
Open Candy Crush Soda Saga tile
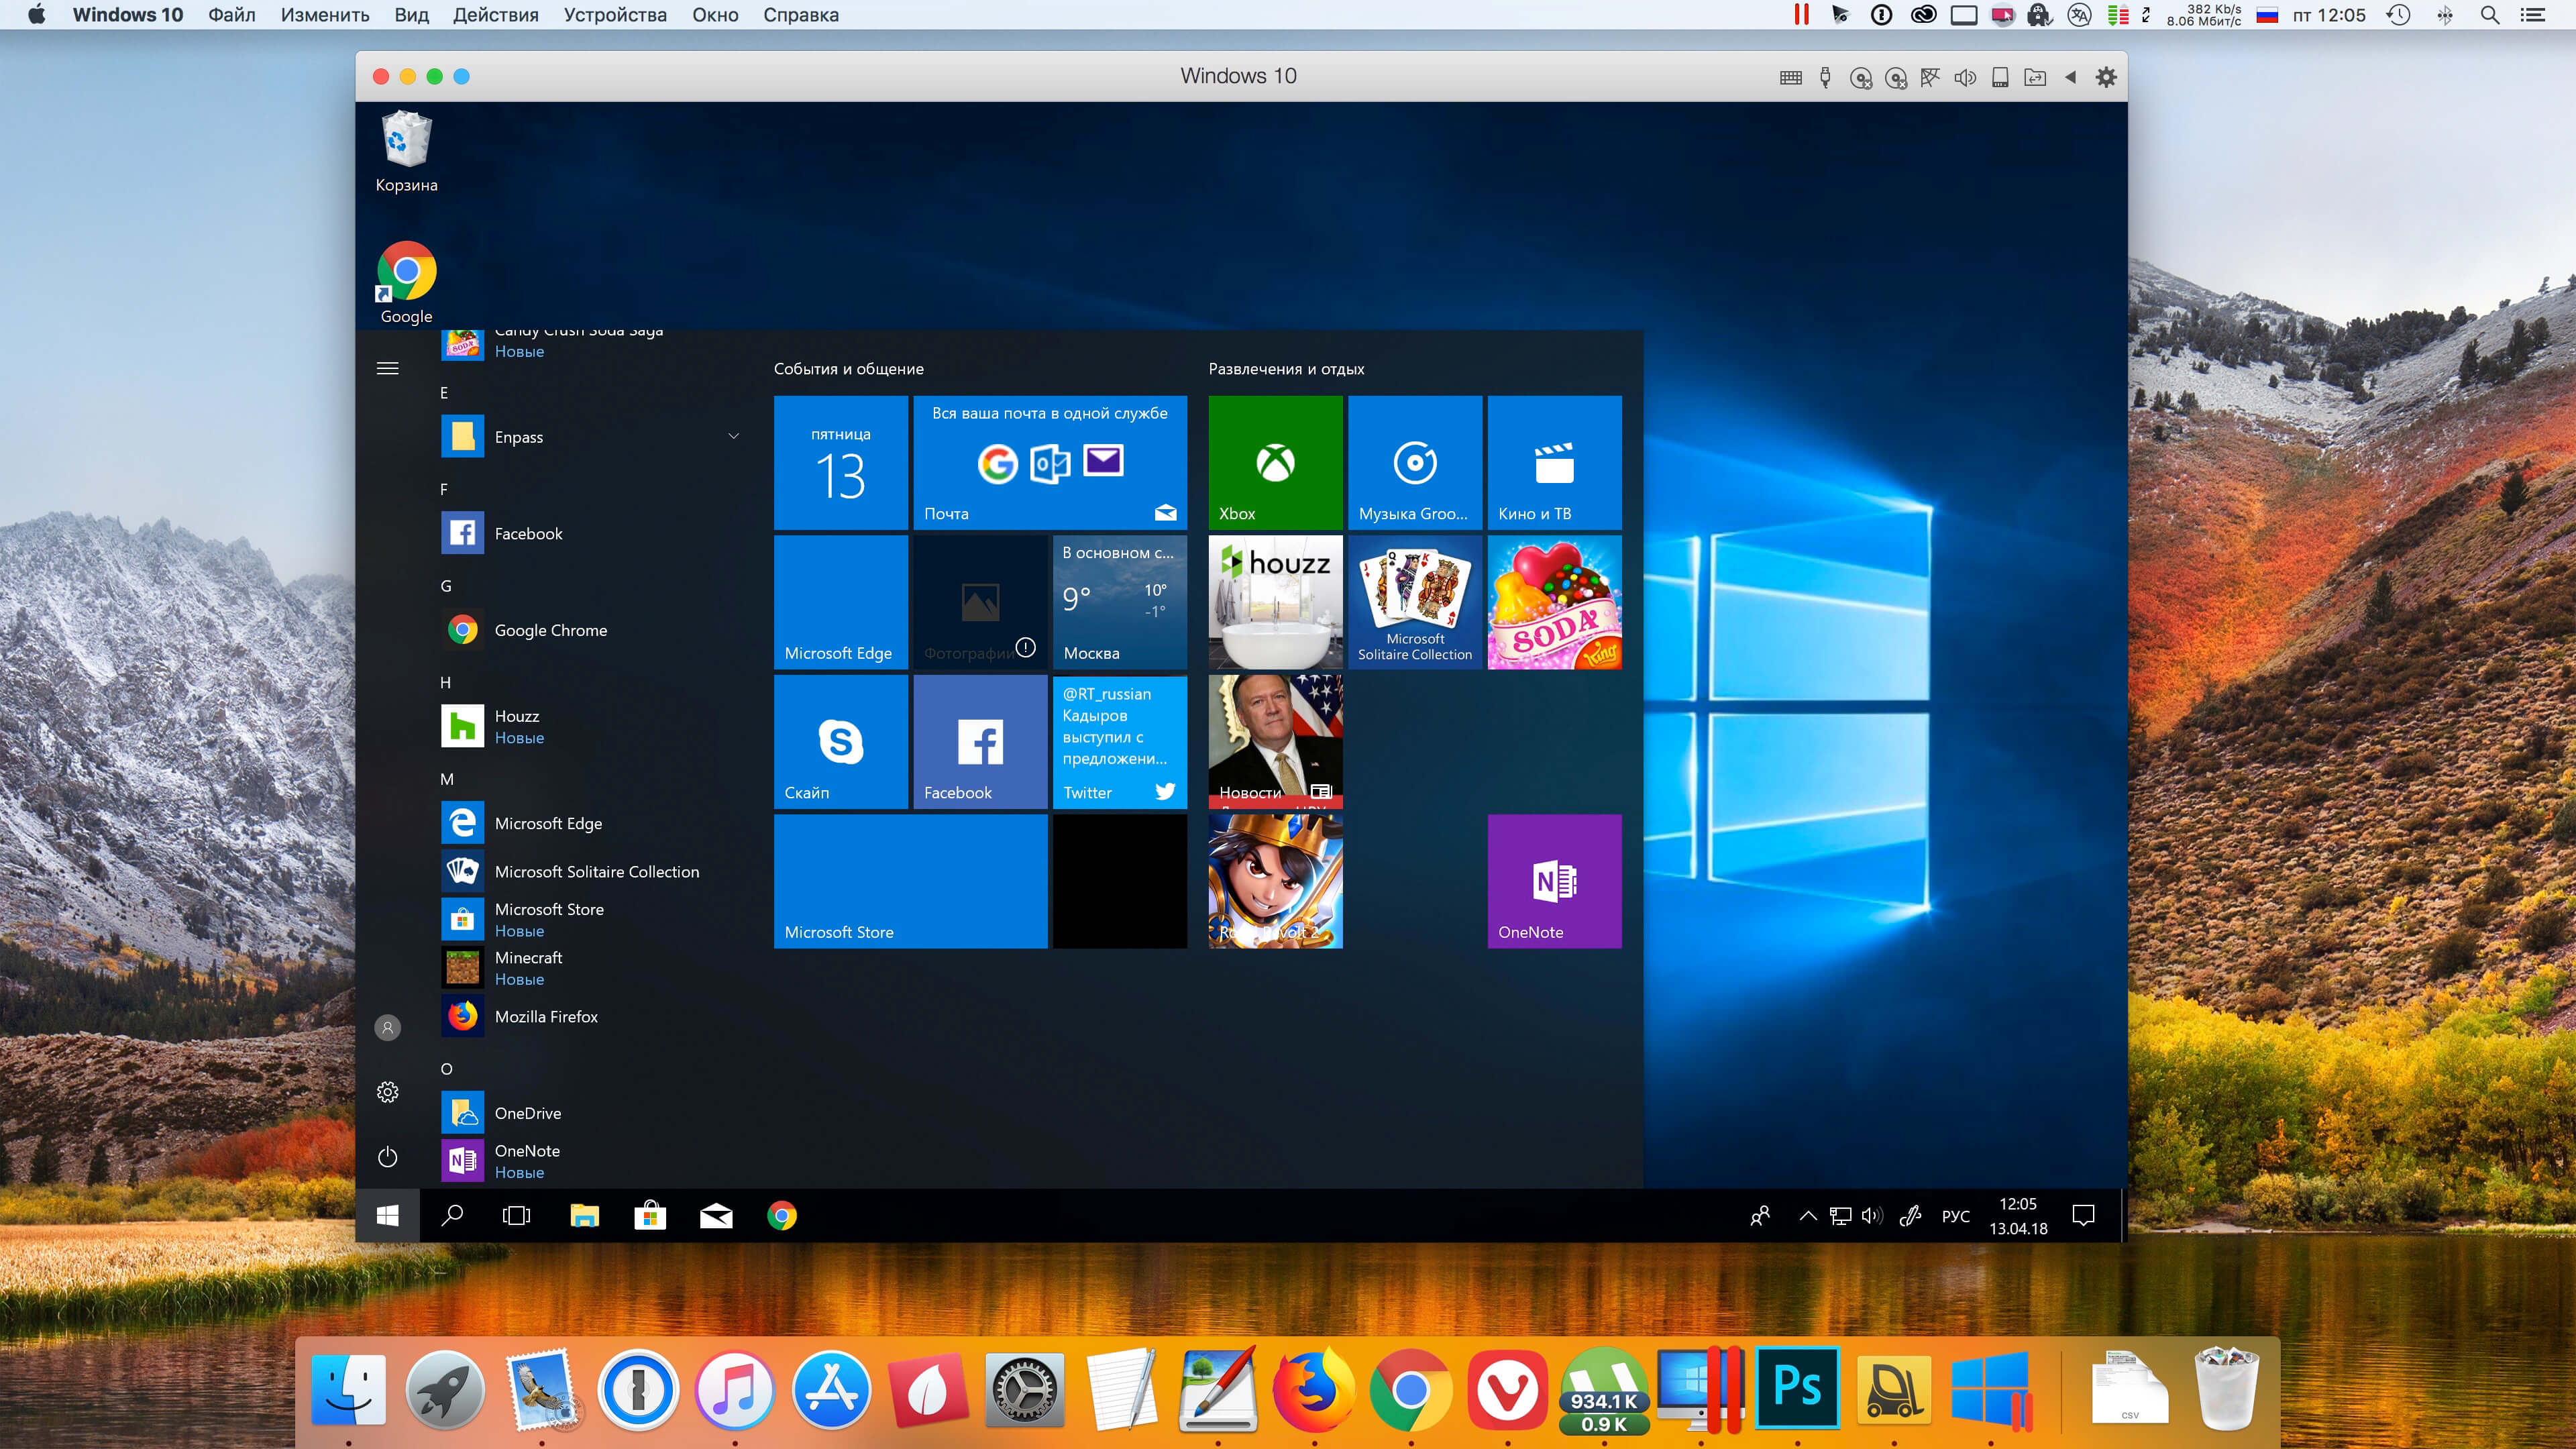tap(1554, 602)
